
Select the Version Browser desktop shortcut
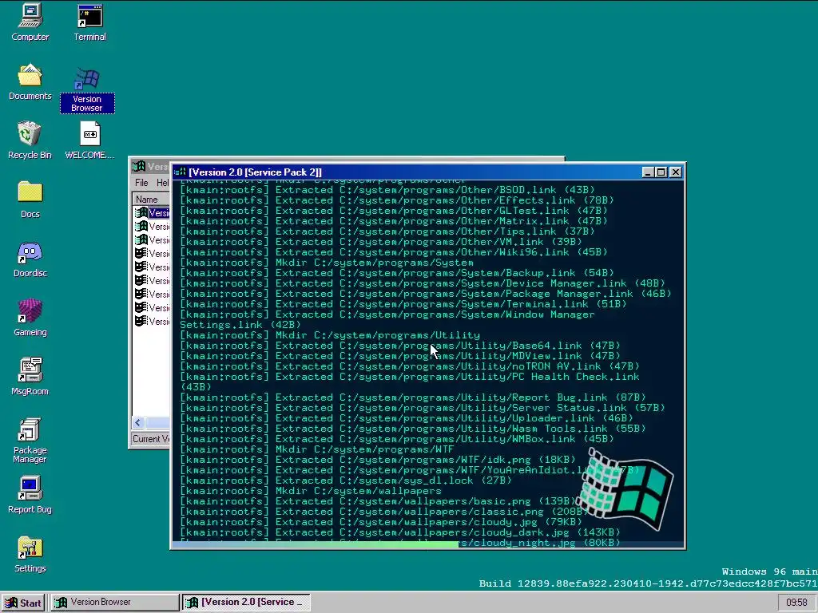[x=87, y=89]
